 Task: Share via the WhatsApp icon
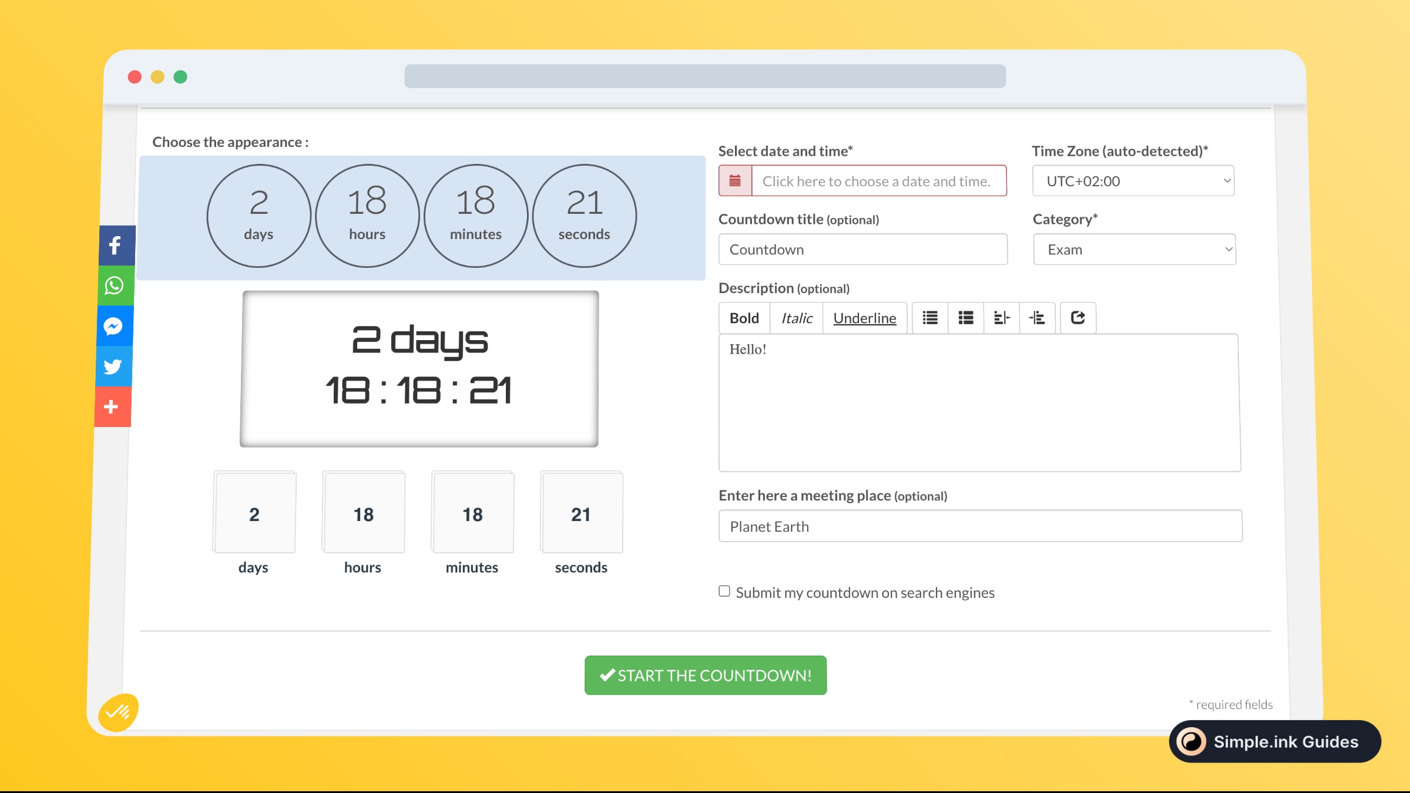115,285
